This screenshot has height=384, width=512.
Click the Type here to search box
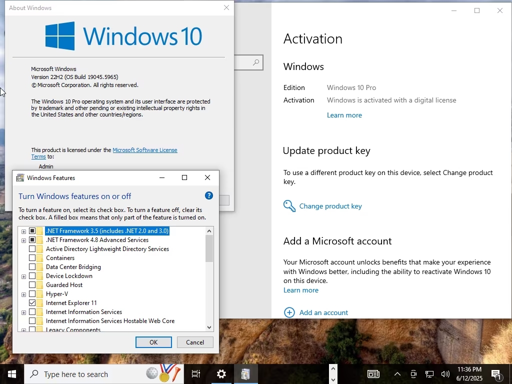click(x=104, y=374)
